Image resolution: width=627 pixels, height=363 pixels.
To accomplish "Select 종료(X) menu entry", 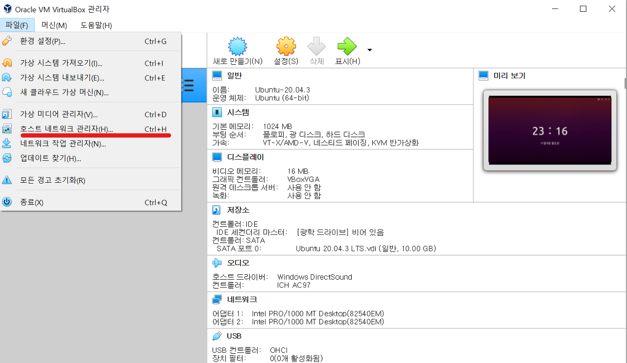I will [91, 202].
